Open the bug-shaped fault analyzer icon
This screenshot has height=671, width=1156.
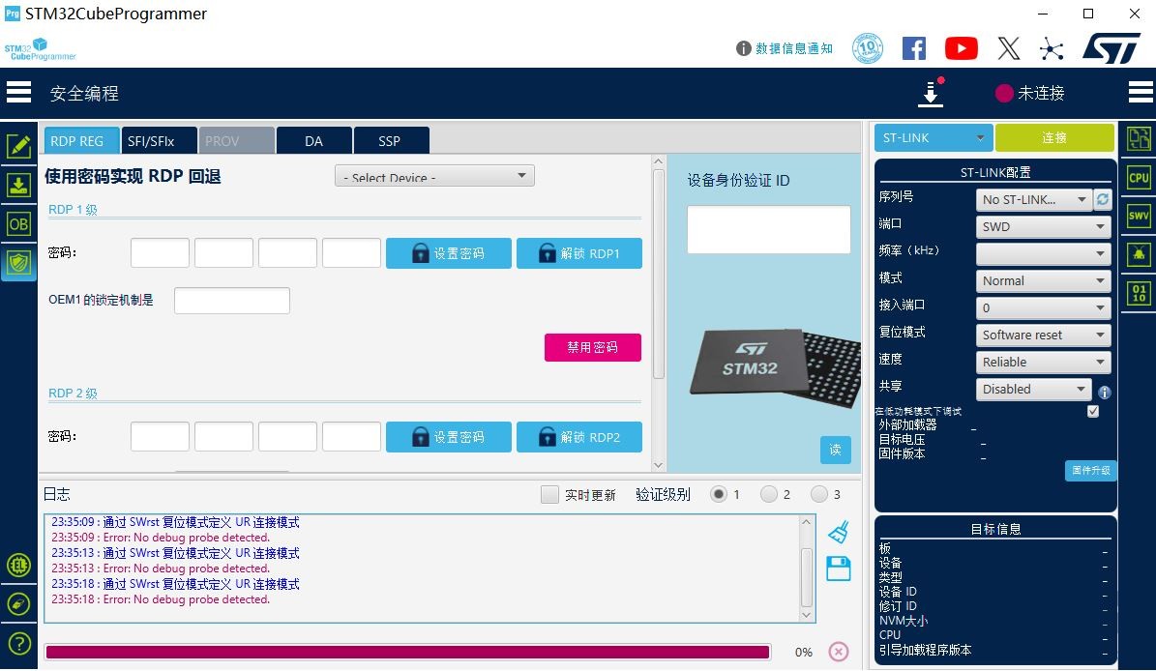(x=1139, y=255)
